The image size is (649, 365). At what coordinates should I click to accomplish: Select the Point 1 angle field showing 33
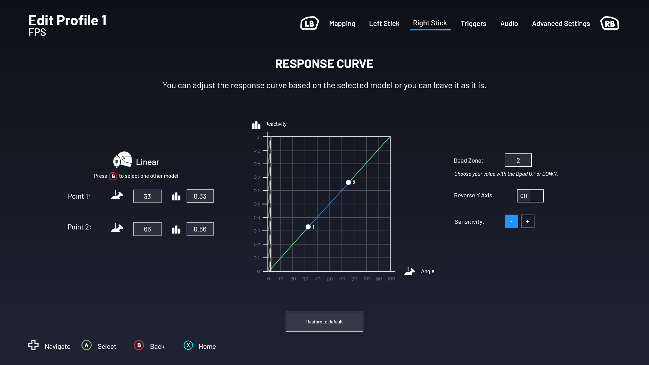tap(147, 196)
